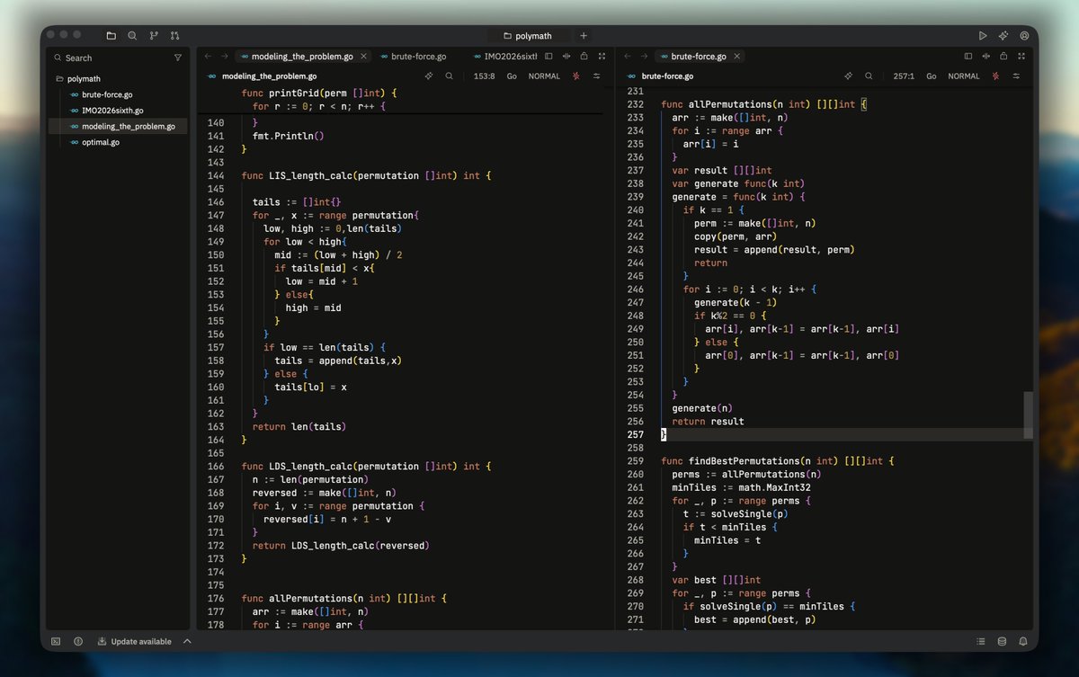This screenshot has height=677, width=1079.
Task: Click the right editor scrollbar thumb
Action: click(x=1029, y=415)
